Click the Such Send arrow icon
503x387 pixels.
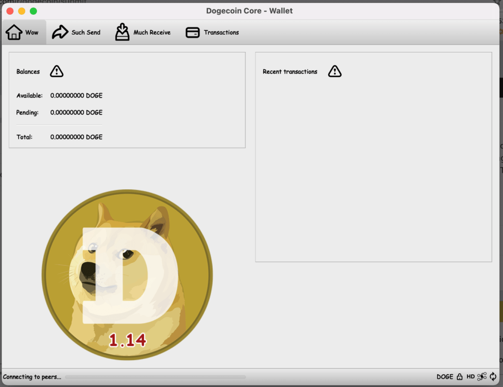pyautogui.click(x=60, y=32)
